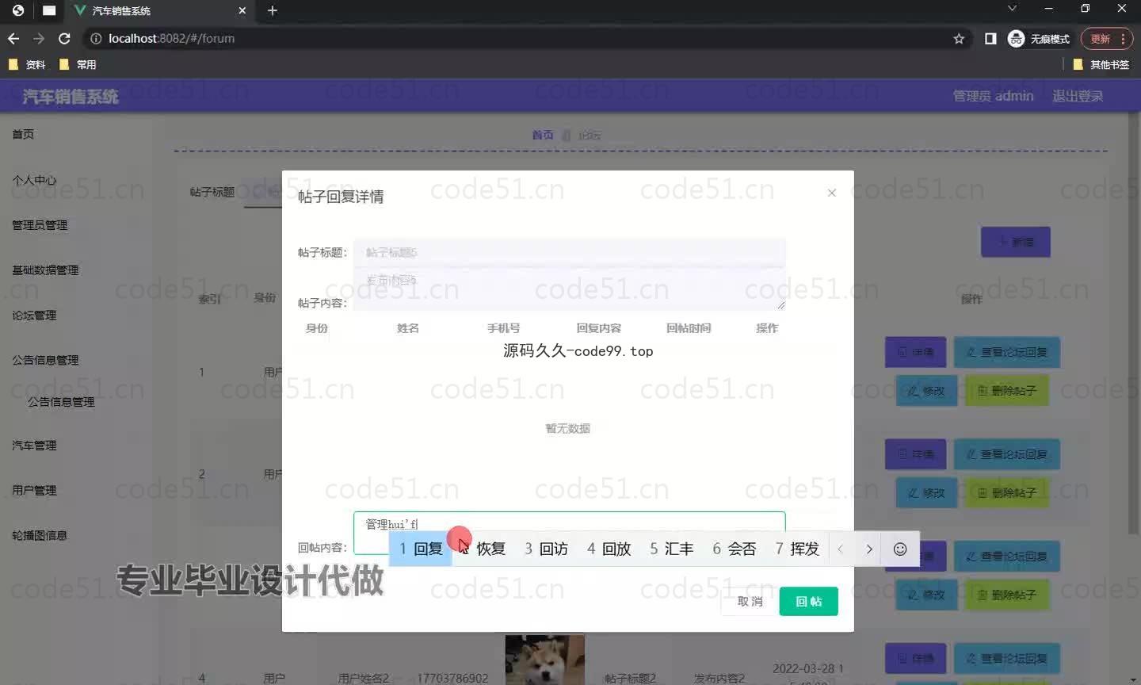Go to next IME candidate page
The height and width of the screenshot is (685, 1141).
tap(869, 549)
